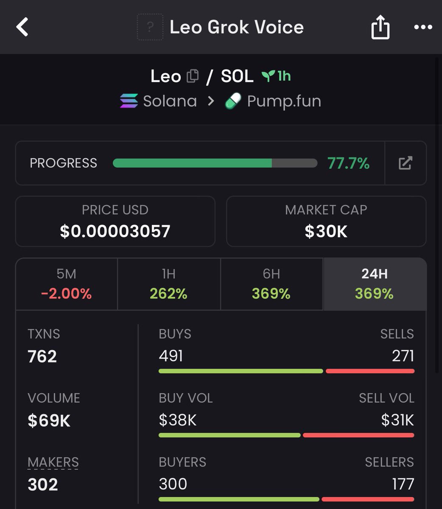Copy the Leo token address icon
Image resolution: width=442 pixels, height=509 pixels.
(193, 76)
